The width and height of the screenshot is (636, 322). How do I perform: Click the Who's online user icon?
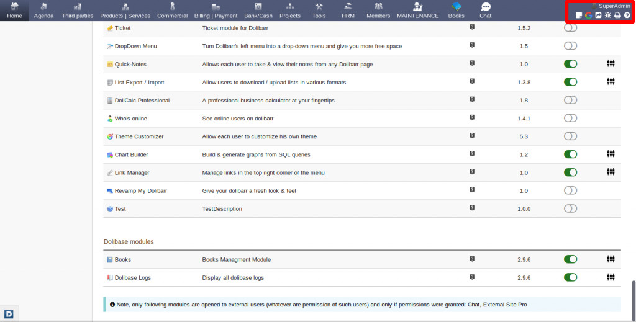(109, 119)
